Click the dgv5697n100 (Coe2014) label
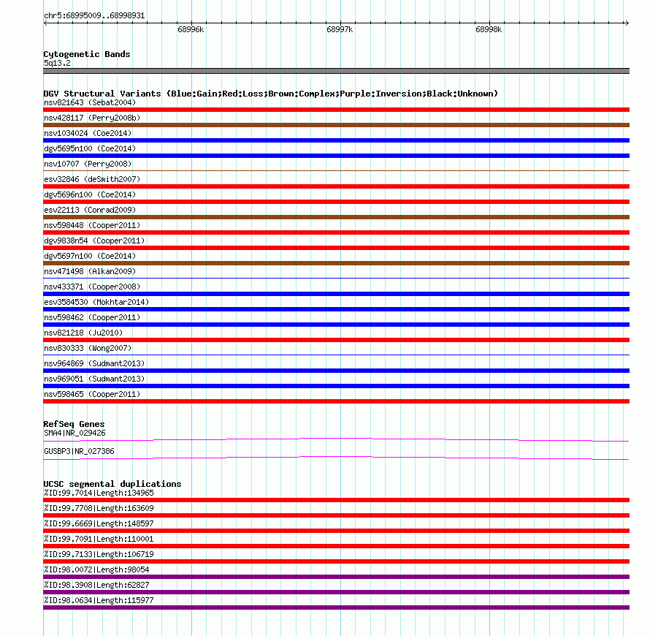650x636 pixels. [x=90, y=256]
